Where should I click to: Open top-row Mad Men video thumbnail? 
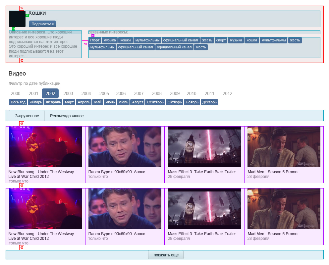coord(284,147)
